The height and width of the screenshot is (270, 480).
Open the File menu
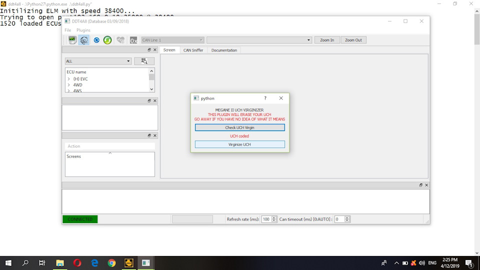coord(68,30)
